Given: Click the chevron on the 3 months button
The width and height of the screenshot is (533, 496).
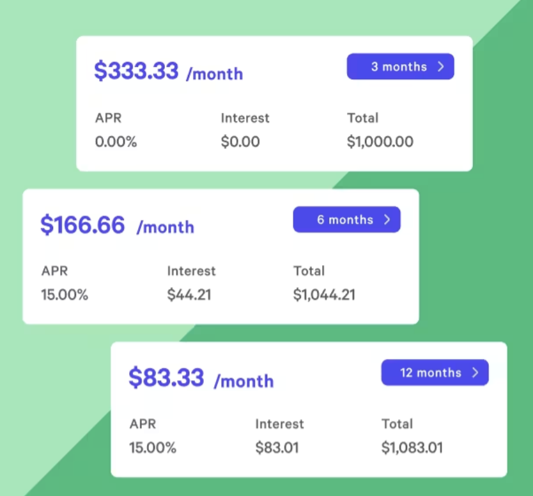Looking at the screenshot, I should coord(441,66).
